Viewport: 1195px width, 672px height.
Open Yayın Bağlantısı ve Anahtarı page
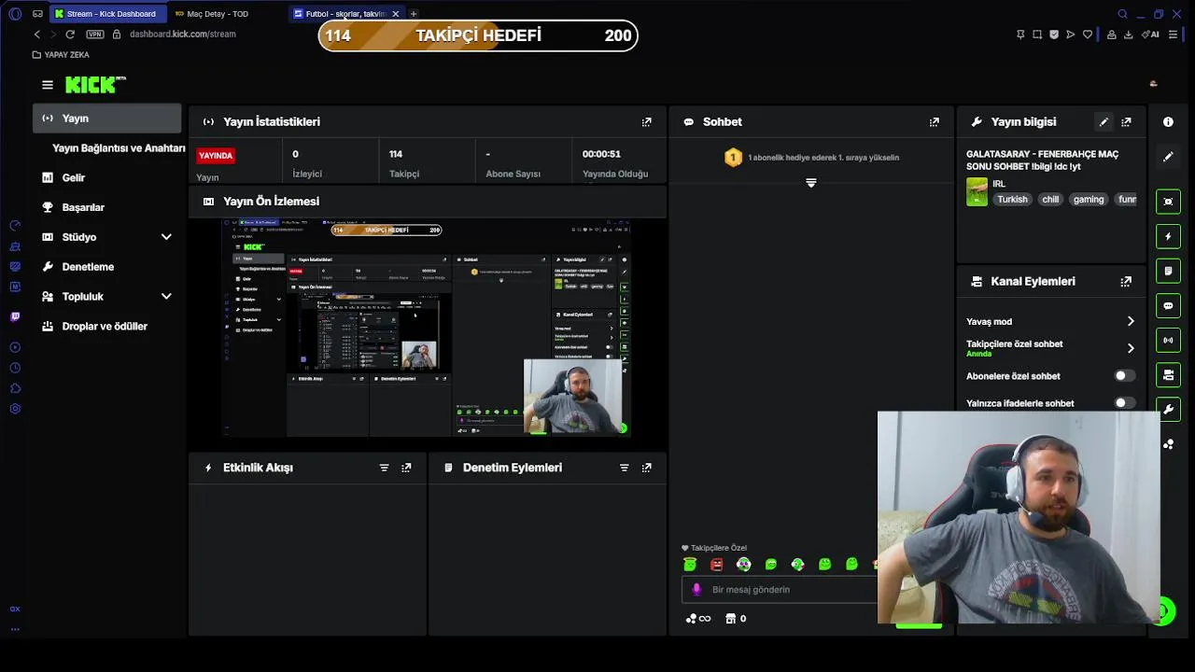tap(119, 148)
